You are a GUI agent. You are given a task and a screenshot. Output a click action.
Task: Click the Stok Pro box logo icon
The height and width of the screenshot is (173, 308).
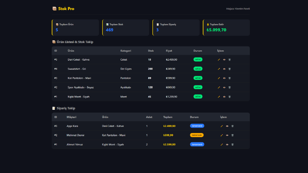[x=54, y=9]
